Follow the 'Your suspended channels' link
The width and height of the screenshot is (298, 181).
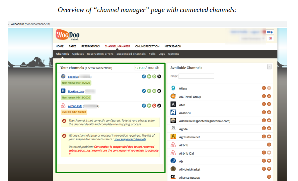pyautogui.click(x=130, y=139)
